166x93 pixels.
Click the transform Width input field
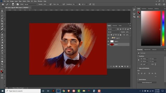[x=145, y=59]
